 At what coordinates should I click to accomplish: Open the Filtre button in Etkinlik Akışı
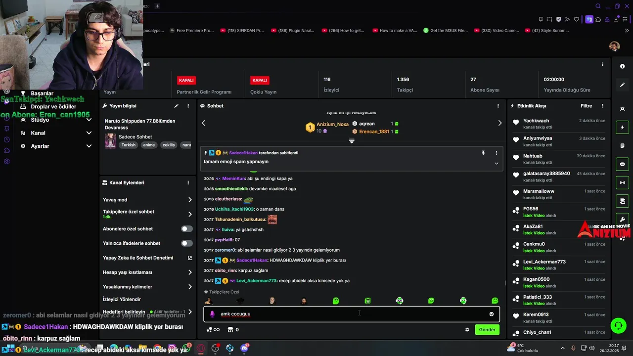(586, 106)
